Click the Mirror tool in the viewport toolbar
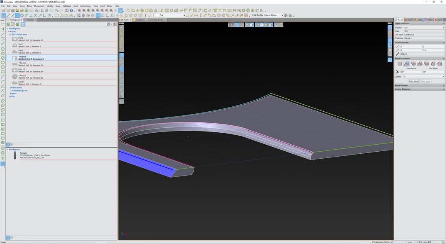 [x=122, y=50]
